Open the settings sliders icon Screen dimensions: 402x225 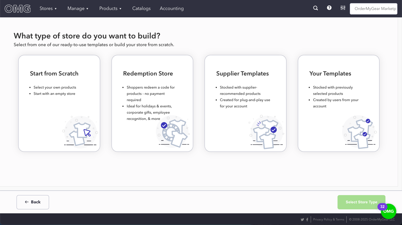(343, 8)
